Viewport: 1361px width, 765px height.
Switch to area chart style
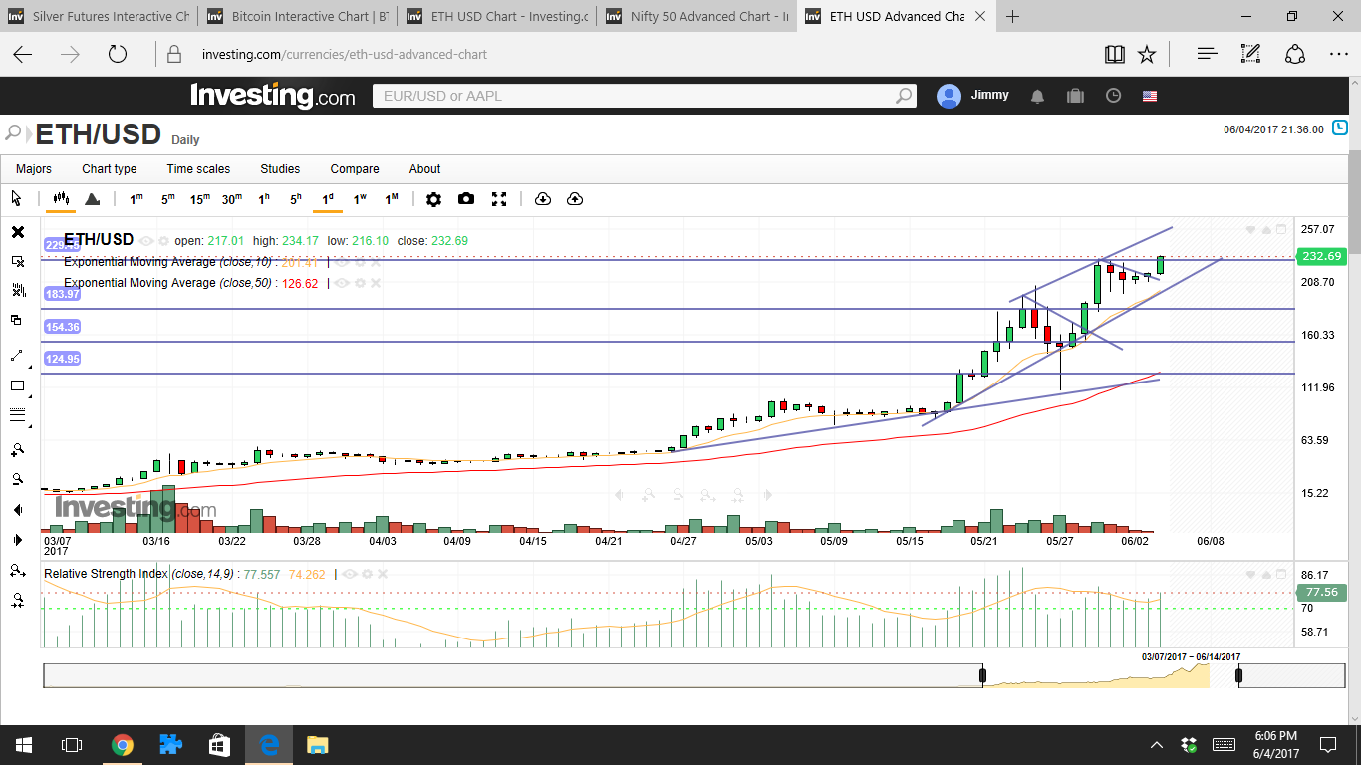[93, 199]
